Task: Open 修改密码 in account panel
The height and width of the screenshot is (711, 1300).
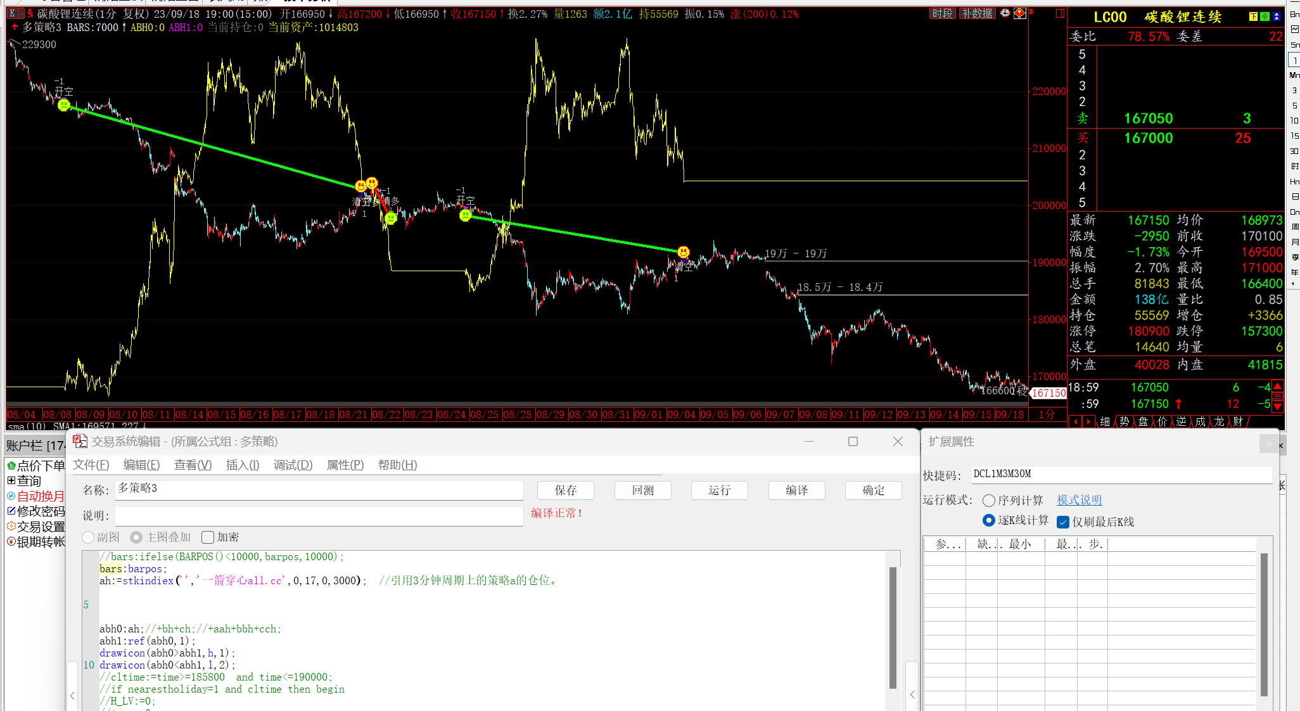Action: 35,511
